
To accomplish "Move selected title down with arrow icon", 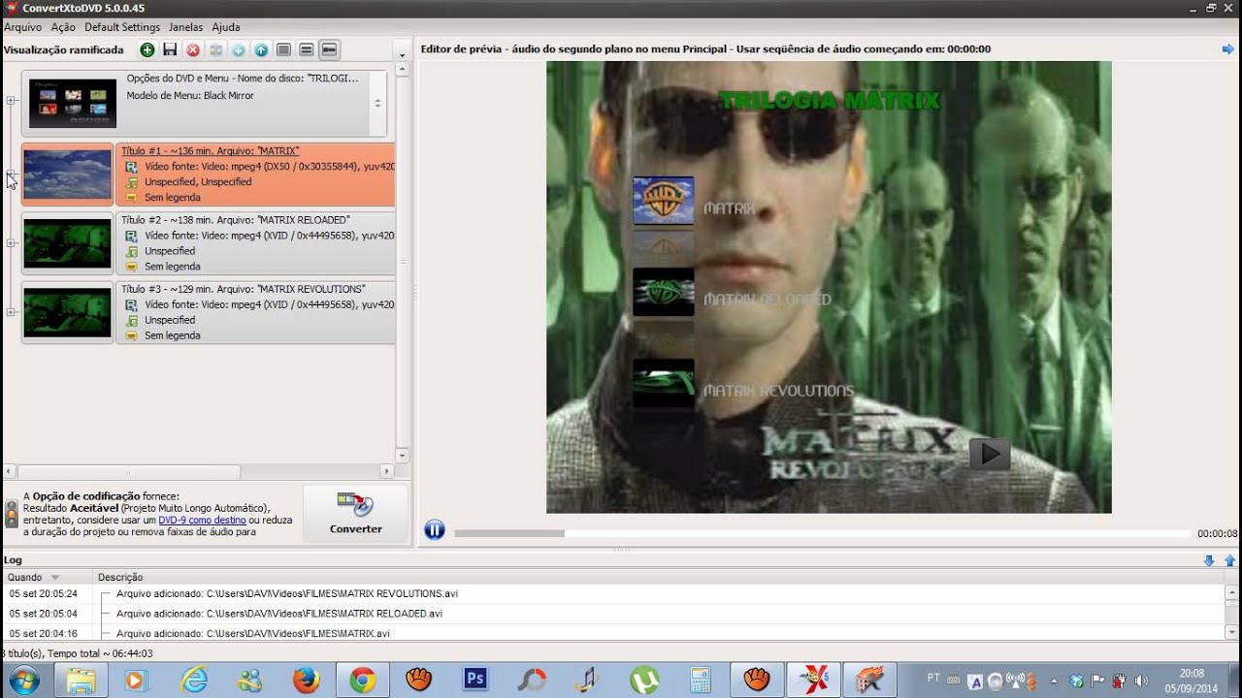I will pyautogui.click(x=239, y=49).
